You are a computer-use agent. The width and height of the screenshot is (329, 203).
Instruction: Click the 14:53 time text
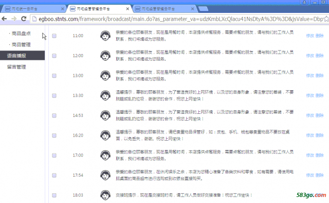pos(78,115)
